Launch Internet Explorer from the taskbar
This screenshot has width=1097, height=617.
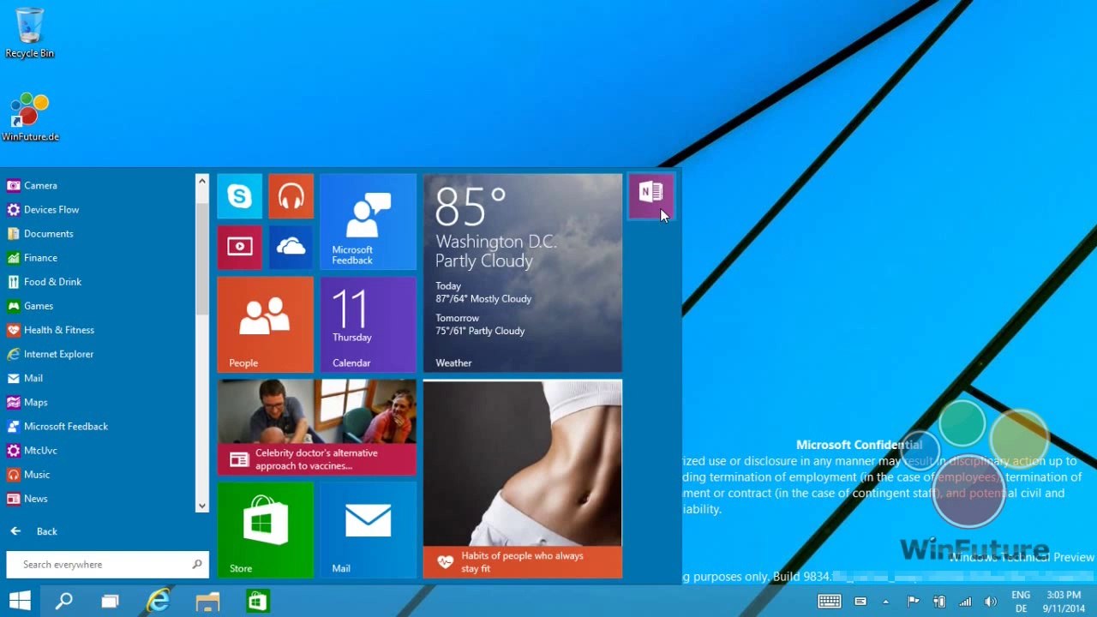tap(159, 601)
